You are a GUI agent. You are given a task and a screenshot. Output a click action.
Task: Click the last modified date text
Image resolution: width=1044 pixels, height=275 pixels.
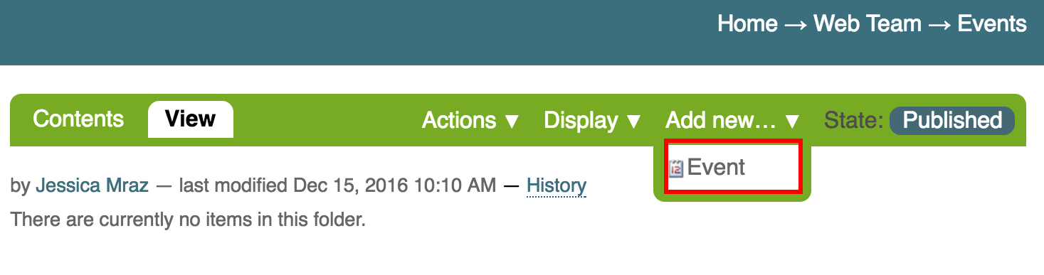pos(337,186)
